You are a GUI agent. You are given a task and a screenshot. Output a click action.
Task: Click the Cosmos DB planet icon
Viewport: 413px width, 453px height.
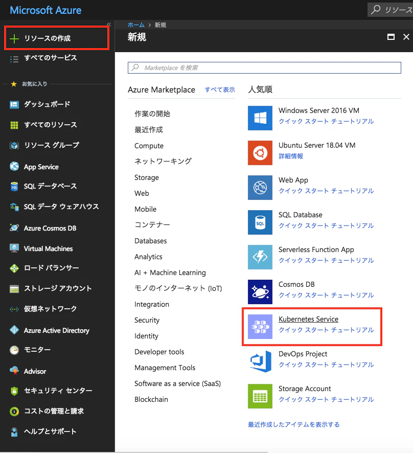coord(260,292)
